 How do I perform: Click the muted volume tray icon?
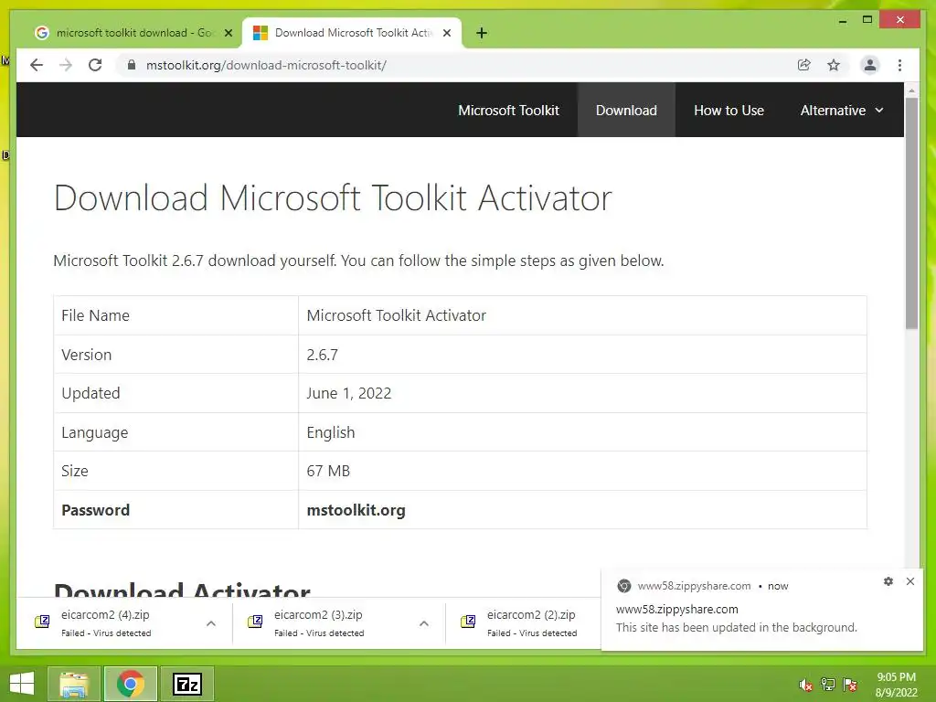pos(806,685)
